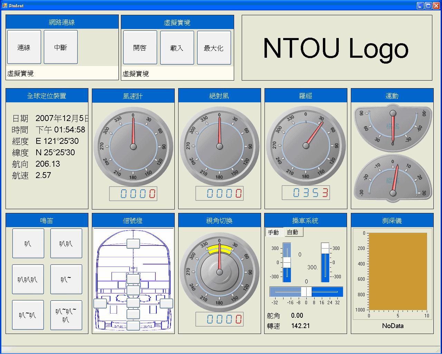This screenshot has height=354, width=442.
Task: Click the 網路連線 panel header
Action: pos(62,22)
